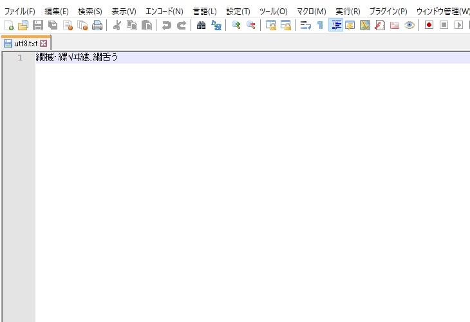The width and height of the screenshot is (470, 322).
Task: Click the Copy icon in toolbar
Action: (x=132, y=25)
